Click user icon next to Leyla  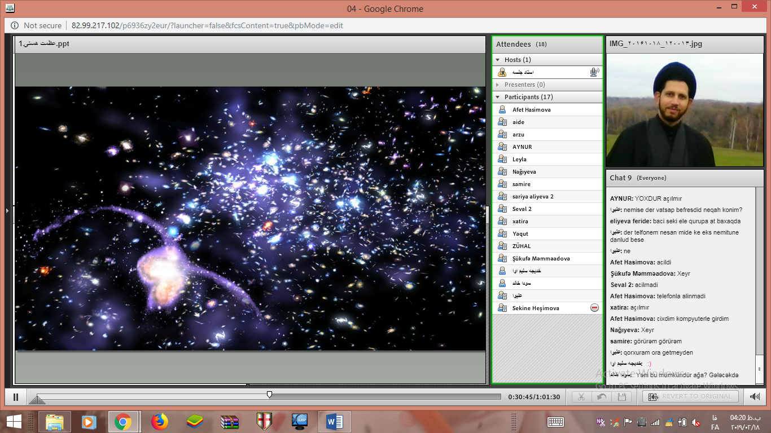tap(502, 160)
